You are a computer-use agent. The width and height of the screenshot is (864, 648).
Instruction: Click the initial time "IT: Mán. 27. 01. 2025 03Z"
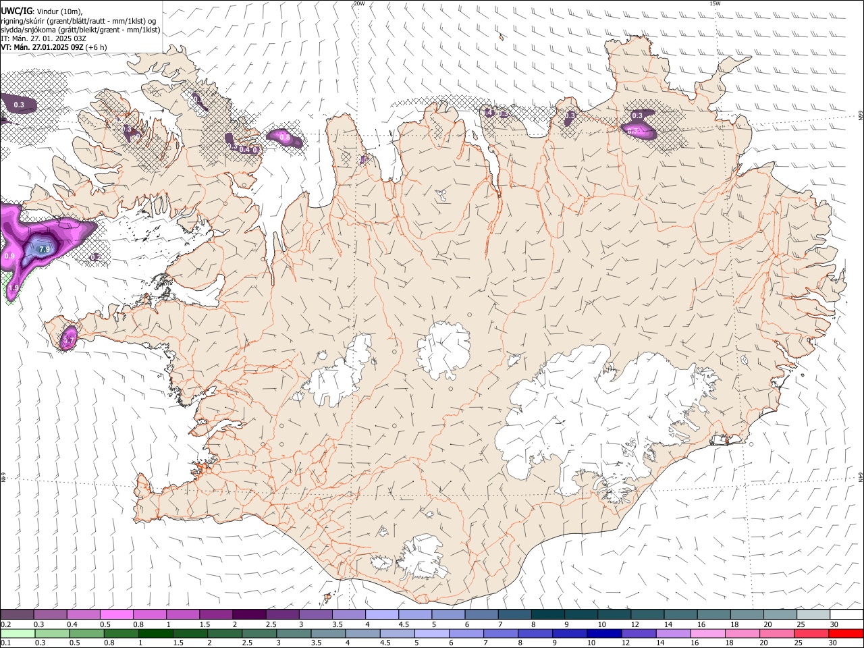point(43,38)
